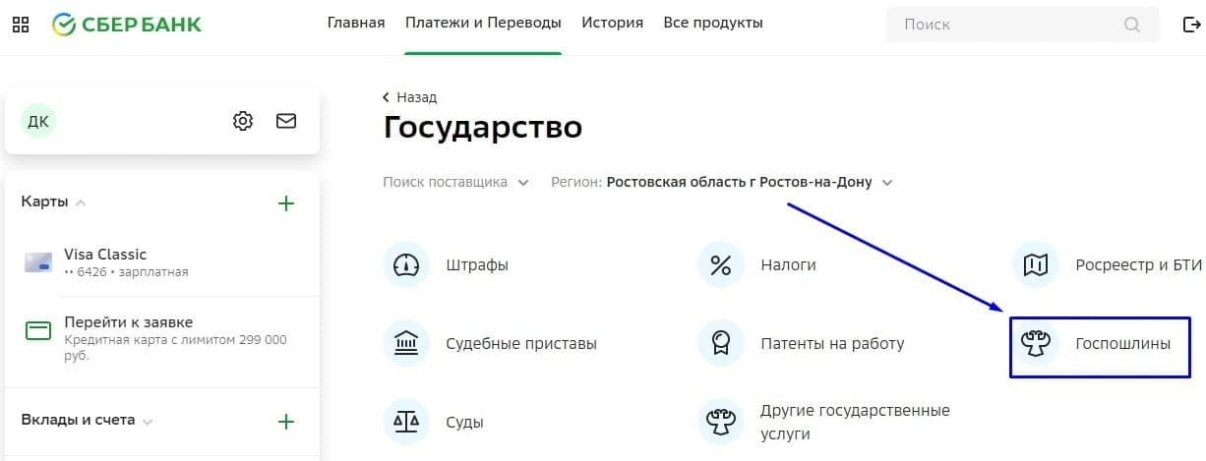1206x461 pixels.
Task: Open the Госпошлины emblem icon
Action: (1036, 344)
